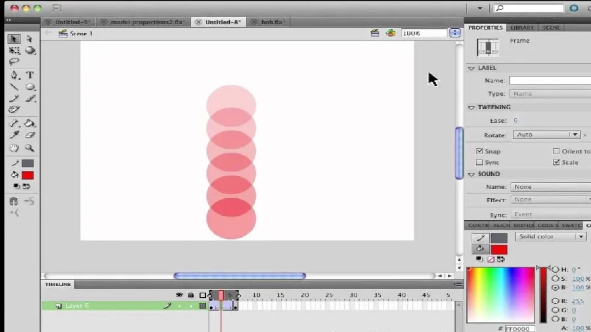Viewport: 591px width, 332px height.
Task: Uncheck the Snap checkbox
Action: pyautogui.click(x=479, y=151)
